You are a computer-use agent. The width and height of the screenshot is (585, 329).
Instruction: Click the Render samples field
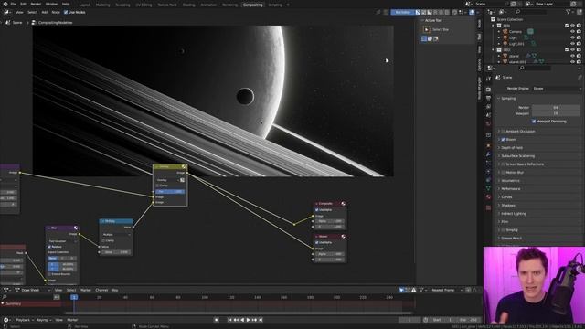pos(556,108)
